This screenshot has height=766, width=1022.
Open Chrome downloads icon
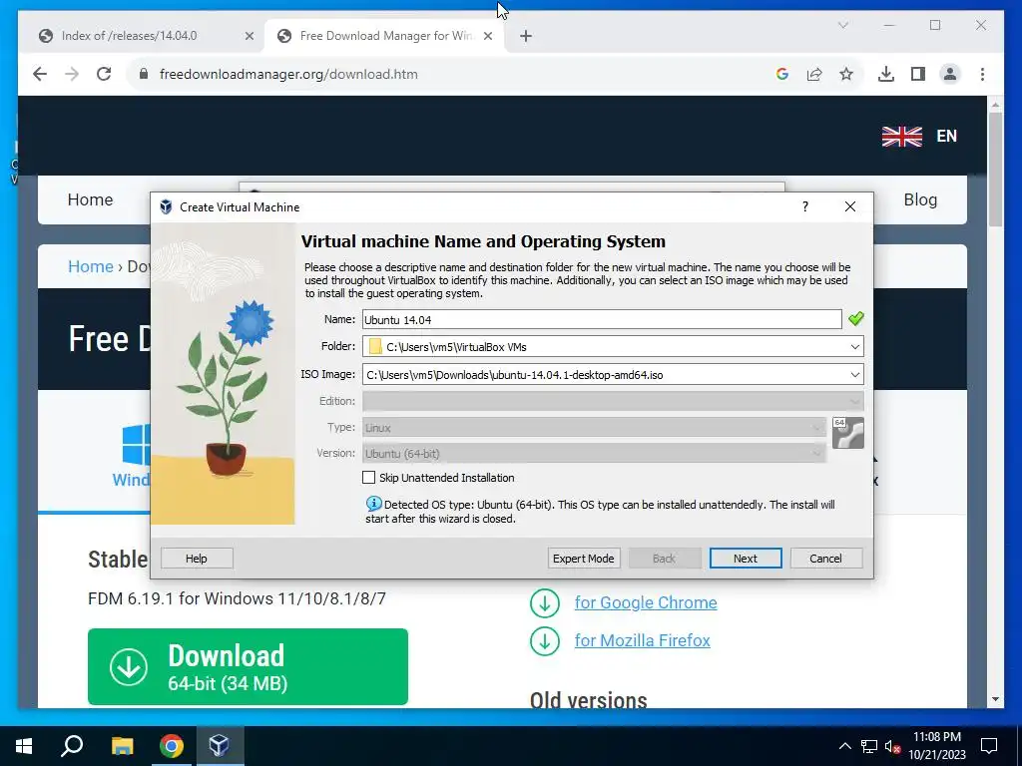886,74
